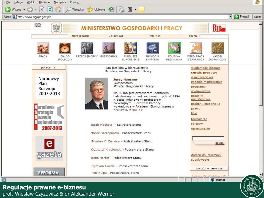Screen dimensions: 264x198
Task: Open the HANDEL ZAGRANICZNY section icon
Action: (218, 48)
